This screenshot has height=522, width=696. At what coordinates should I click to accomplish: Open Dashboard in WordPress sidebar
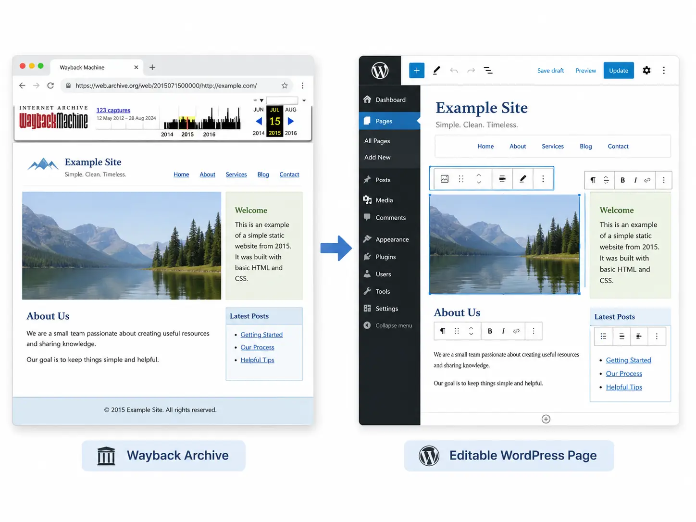[x=390, y=99]
